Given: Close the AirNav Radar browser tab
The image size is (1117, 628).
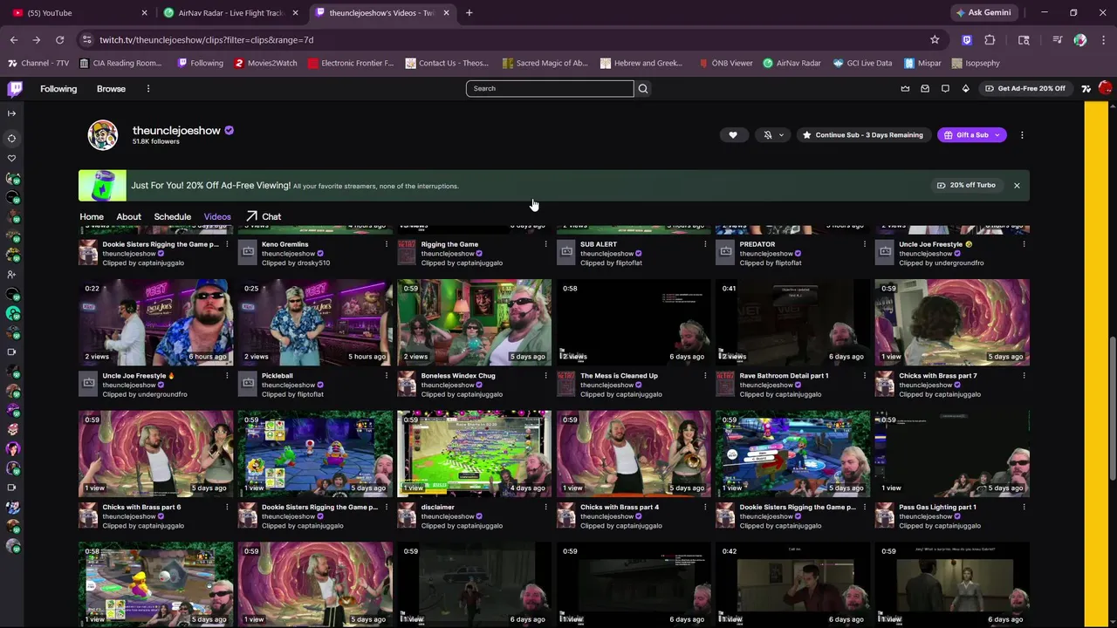Looking at the screenshot, I should [x=295, y=13].
